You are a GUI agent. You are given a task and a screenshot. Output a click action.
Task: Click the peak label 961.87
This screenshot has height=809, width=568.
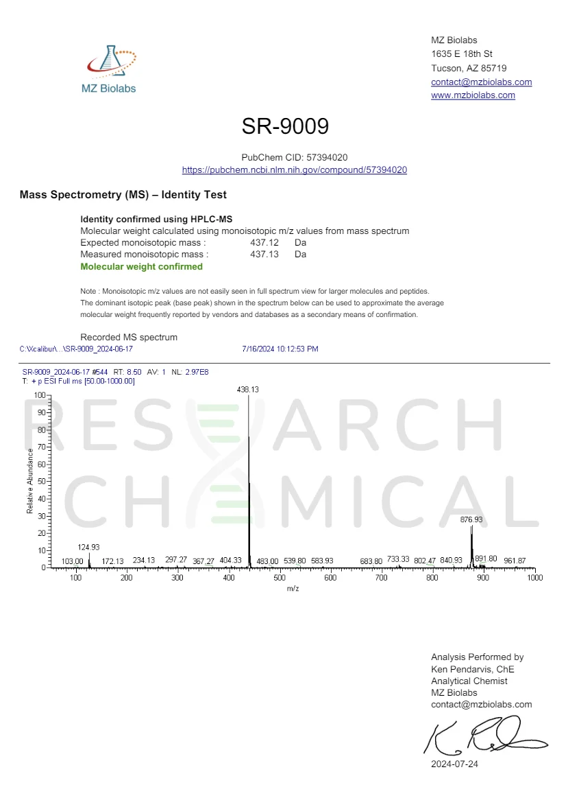515,561
